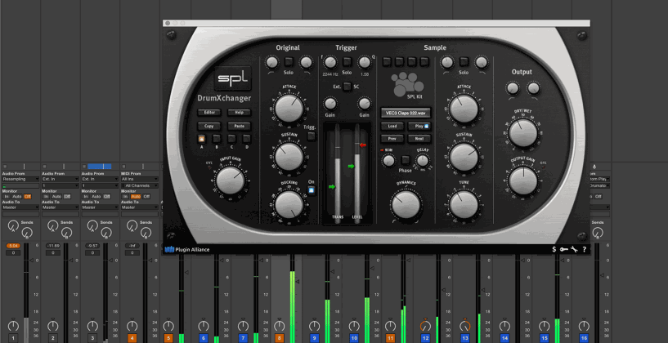Click the Next sample button
Viewport: 668px width, 343px height.
[x=419, y=139]
